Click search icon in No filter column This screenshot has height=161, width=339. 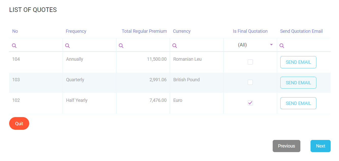click(14, 45)
